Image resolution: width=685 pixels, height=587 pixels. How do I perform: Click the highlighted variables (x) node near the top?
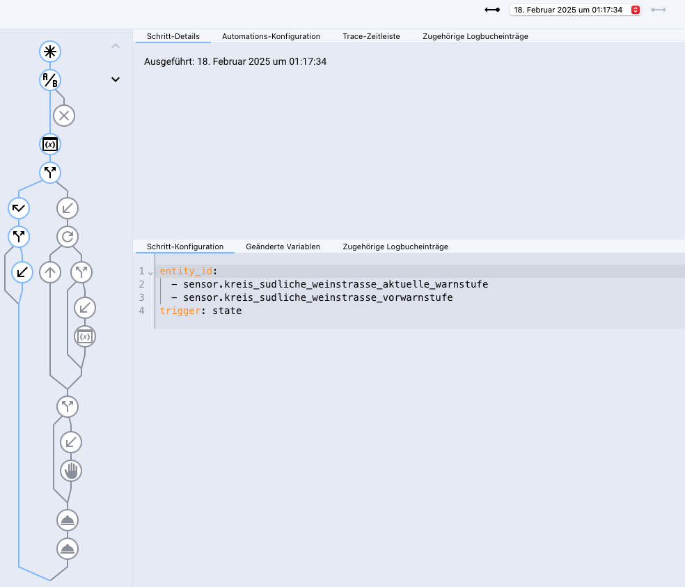point(50,144)
